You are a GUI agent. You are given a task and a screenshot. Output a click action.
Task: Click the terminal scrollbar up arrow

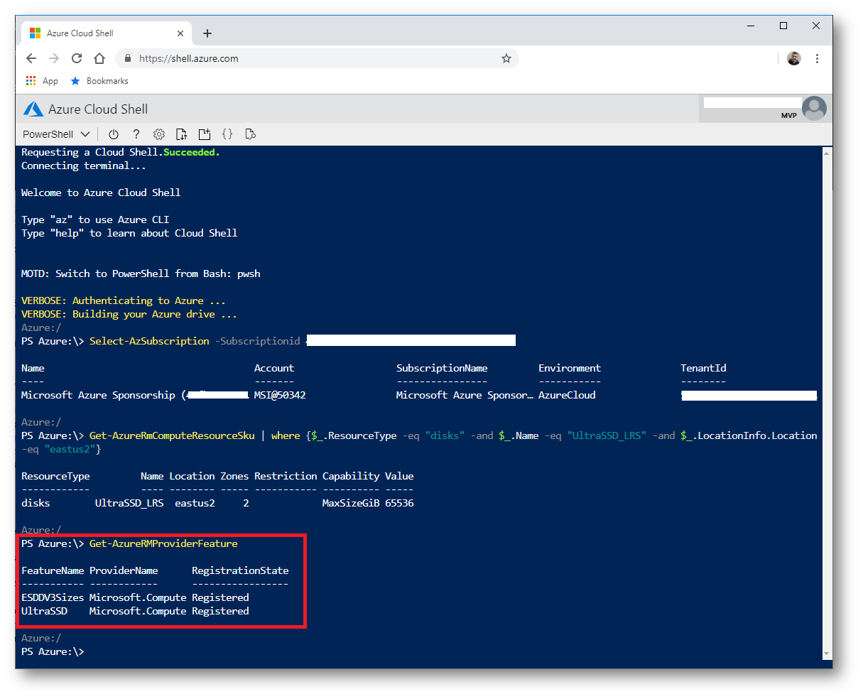(x=827, y=153)
